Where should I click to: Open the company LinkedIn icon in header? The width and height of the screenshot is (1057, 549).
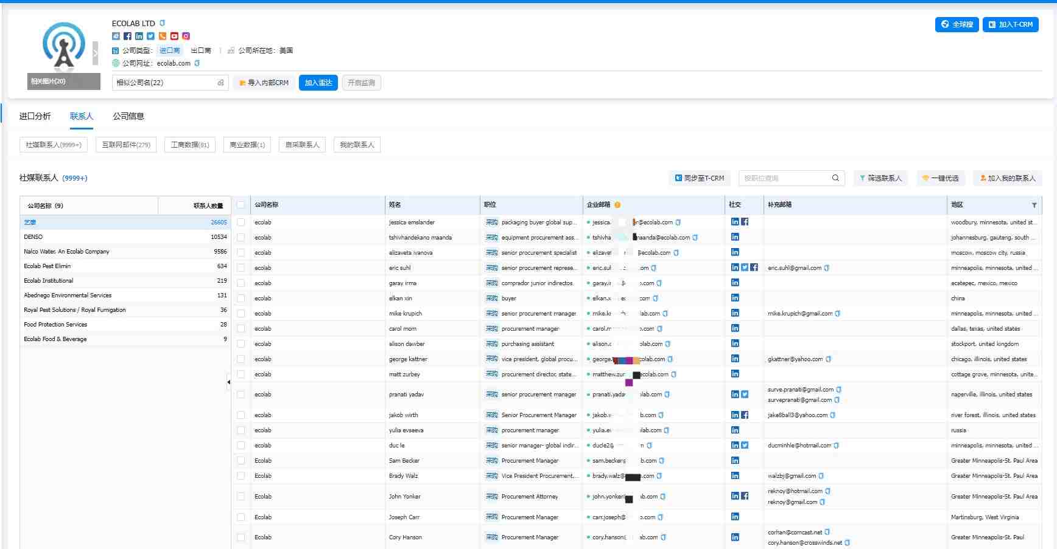pos(139,36)
